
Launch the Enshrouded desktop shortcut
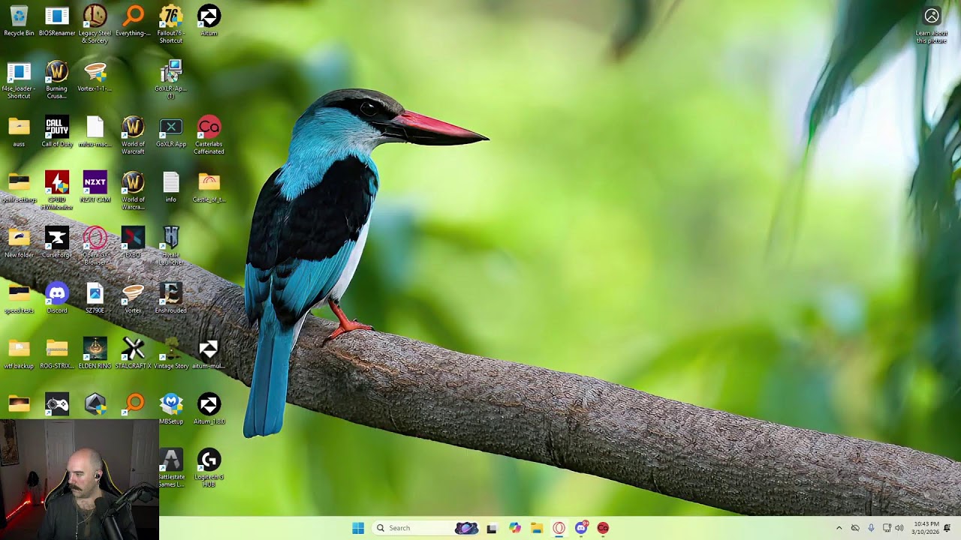point(170,298)
